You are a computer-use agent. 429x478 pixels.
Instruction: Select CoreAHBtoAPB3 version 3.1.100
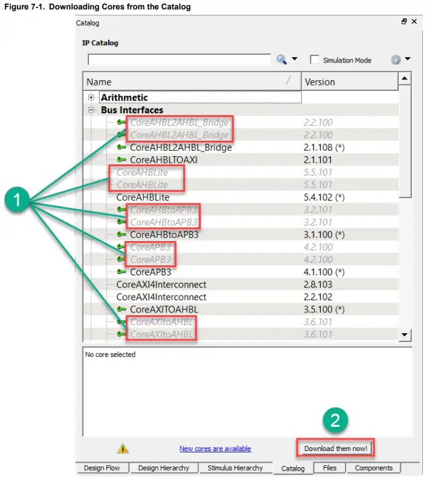164,234
